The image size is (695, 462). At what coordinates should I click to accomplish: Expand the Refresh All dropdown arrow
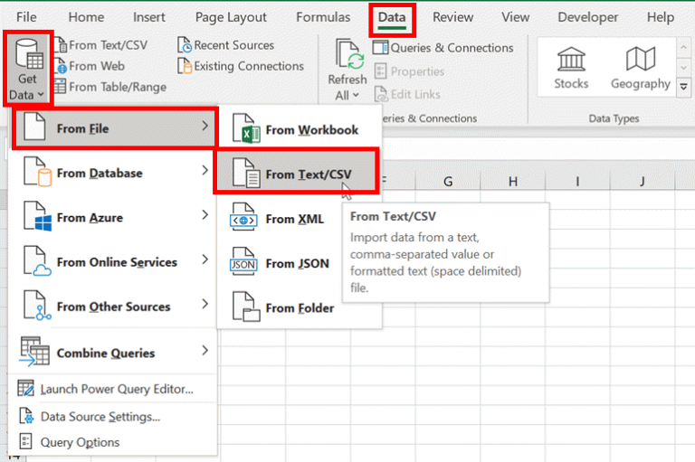point(356,95)
